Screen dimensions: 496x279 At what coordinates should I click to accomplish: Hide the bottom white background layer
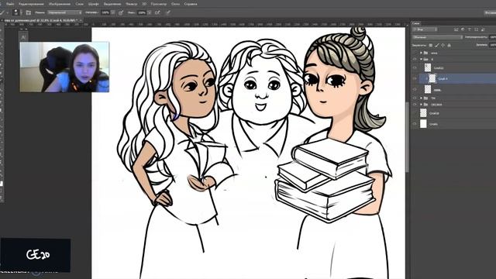415,124
